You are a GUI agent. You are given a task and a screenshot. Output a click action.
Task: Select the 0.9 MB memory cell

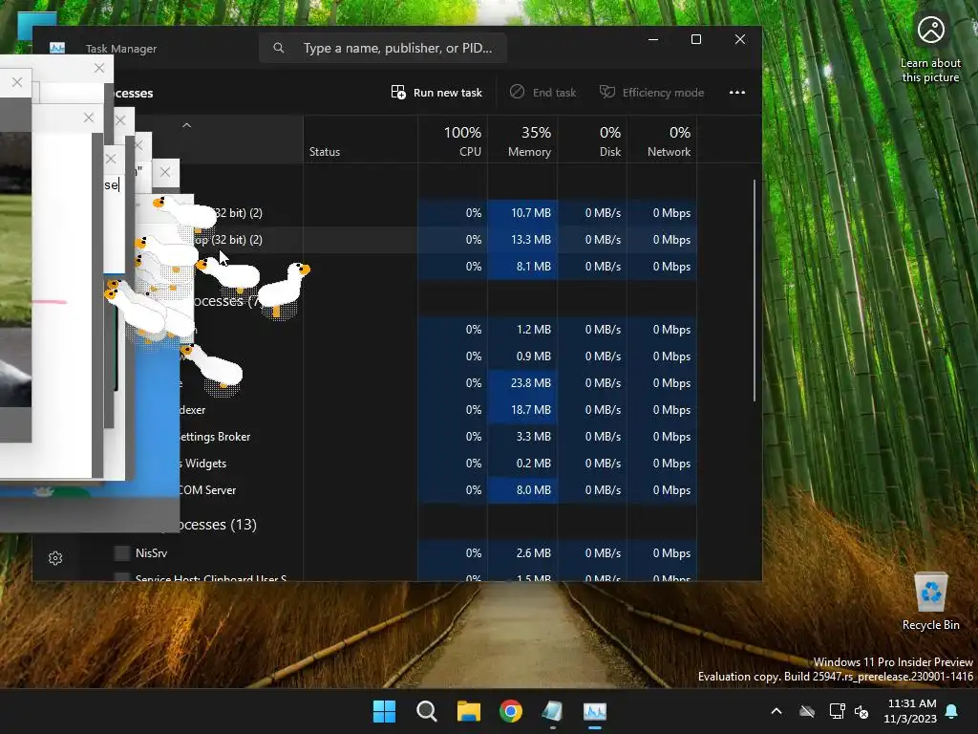click(522, 356)
